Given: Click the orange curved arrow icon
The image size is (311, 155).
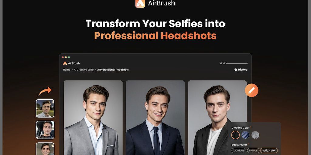Looking at the screenshot, I should click(x=45, y=91).
